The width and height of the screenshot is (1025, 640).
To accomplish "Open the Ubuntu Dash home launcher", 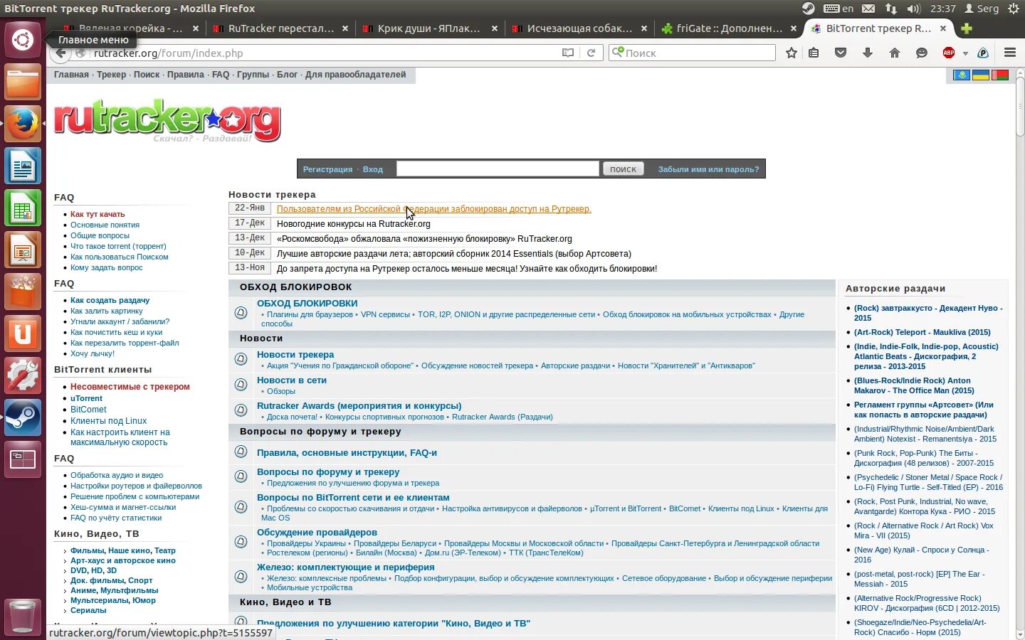I will pyautogui.click(x=23, y=39).
